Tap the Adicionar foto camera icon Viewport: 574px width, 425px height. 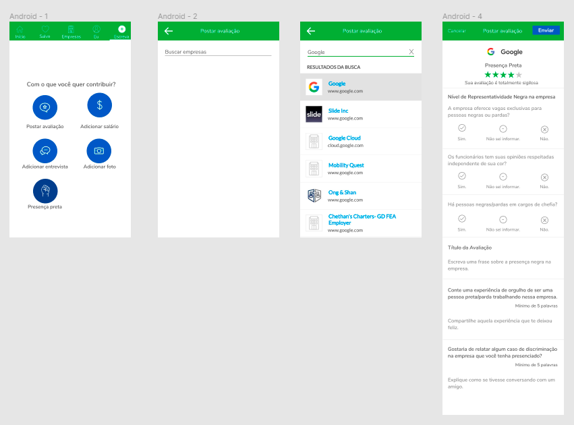click(99, 150)
